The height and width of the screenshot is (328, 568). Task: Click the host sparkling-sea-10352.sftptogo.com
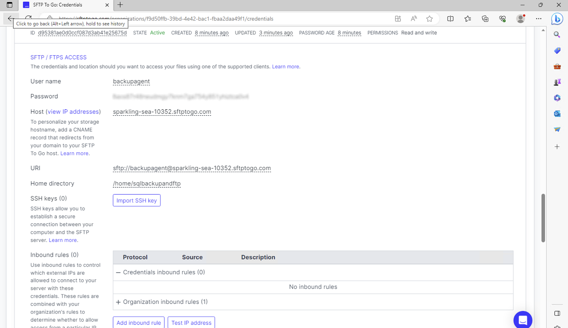pyautogui.click(x=162, y=112)
